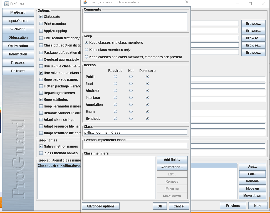Switch to Input/Output tab
This screenshot has height=213, width=270.
click(18, 21)
